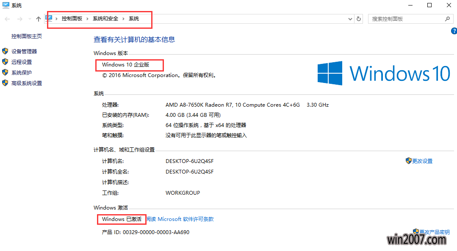The height and width of the screenshot is (251, 457).
Task: Open 控制面板主页 from the sidebar
Action: 27,36
